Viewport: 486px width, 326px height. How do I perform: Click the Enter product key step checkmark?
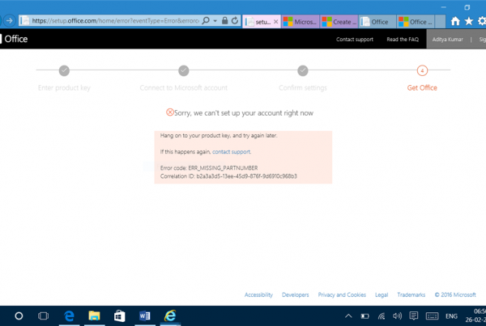coord(64,70)
